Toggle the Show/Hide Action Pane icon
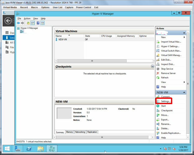Viewport: 194px width, 155px height. [x=42, y=23]
